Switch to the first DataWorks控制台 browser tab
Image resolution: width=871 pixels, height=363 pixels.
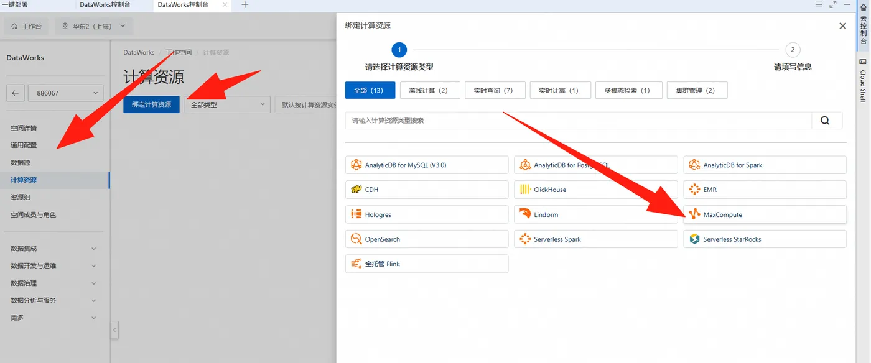(x=114, y=5)
